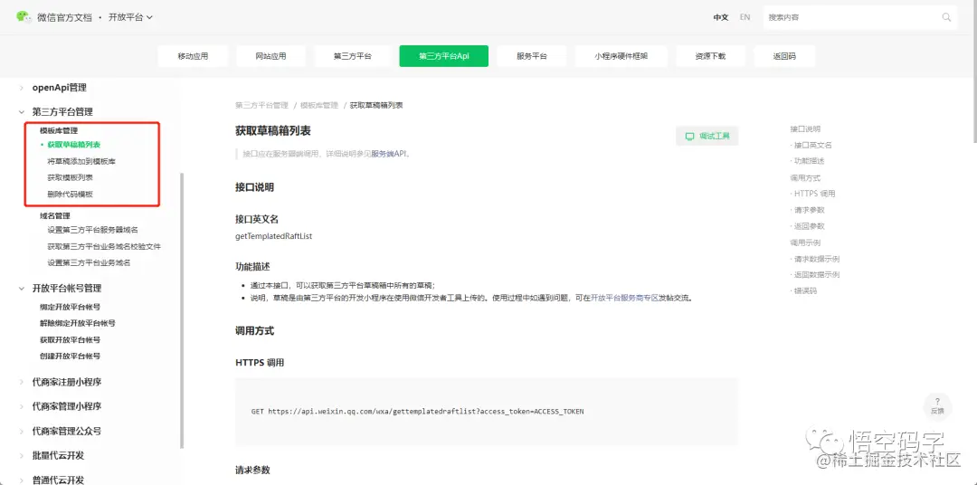This screenshot has width=977, height=485.
Task: Jump to 请求数据示例 in page outline
Action: pyautogui.click(x=817, y=259)
